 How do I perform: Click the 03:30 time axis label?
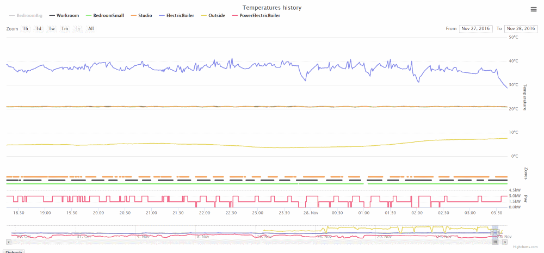pyautogui.click(x=497, y=212)
